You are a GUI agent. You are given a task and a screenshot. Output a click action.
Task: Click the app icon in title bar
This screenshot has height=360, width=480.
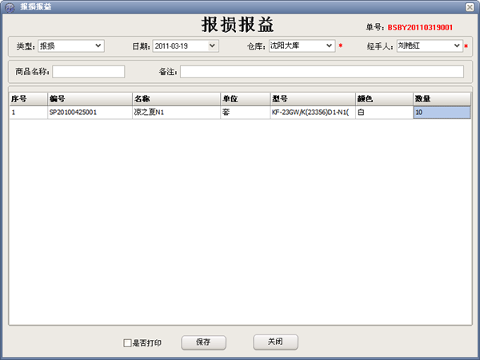coord(8,6)
